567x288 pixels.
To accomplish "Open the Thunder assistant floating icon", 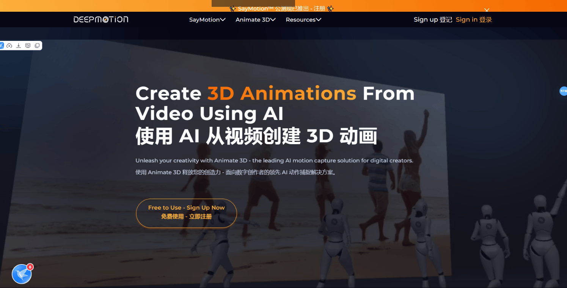I will coord(21,274).
